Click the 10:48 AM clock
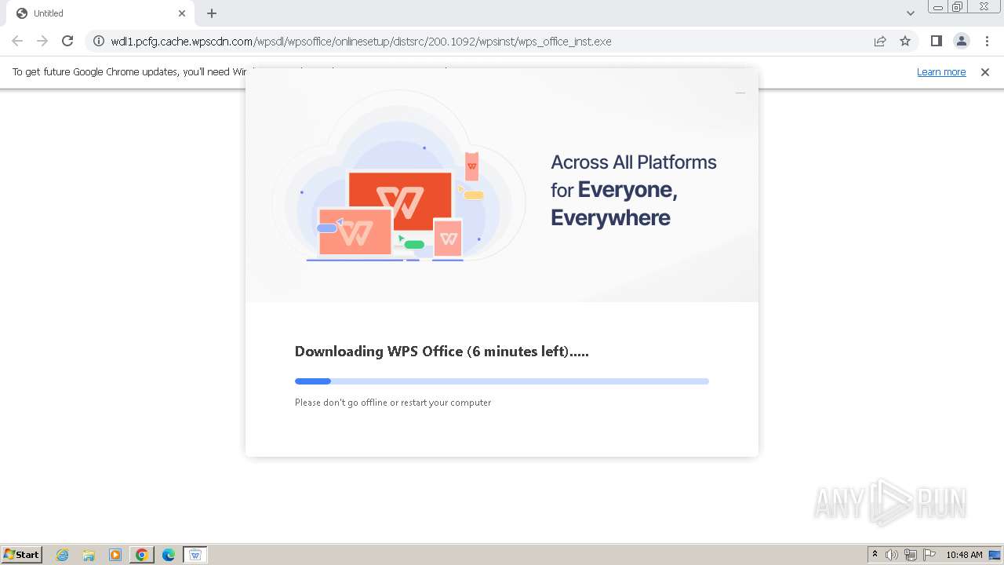Screen dimensions: 1004x565 [964, 555]
